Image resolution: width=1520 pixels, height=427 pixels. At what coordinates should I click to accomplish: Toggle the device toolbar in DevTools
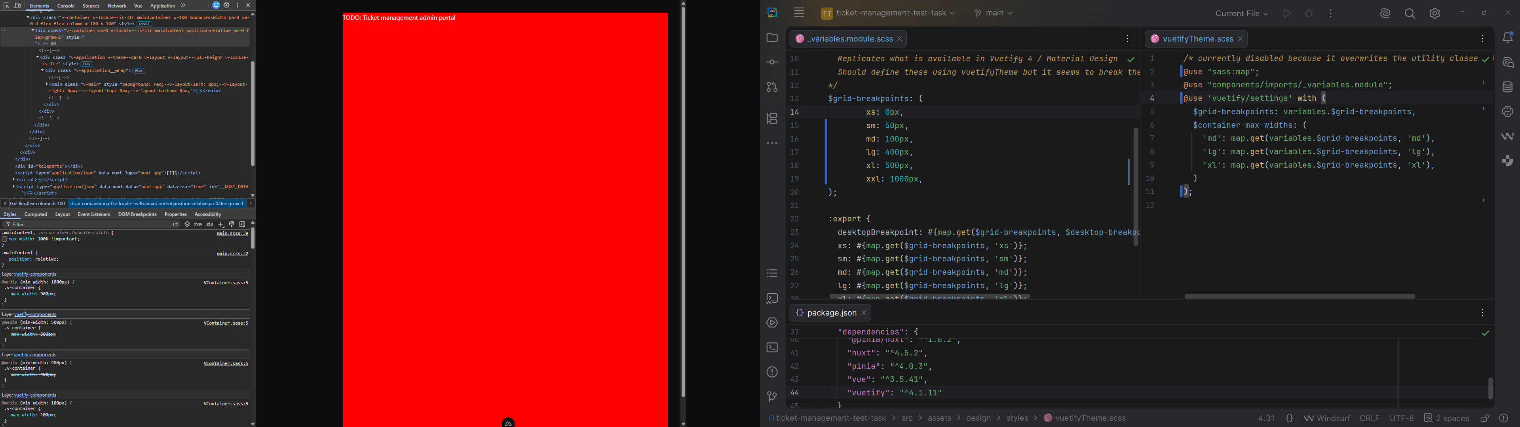click(x=18, y=5)
